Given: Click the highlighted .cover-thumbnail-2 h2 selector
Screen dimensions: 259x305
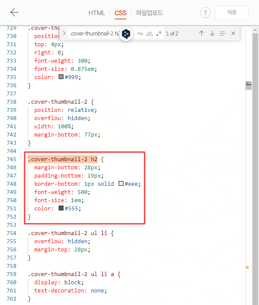Looking at the screenshot, I should (x=63, y=159).
